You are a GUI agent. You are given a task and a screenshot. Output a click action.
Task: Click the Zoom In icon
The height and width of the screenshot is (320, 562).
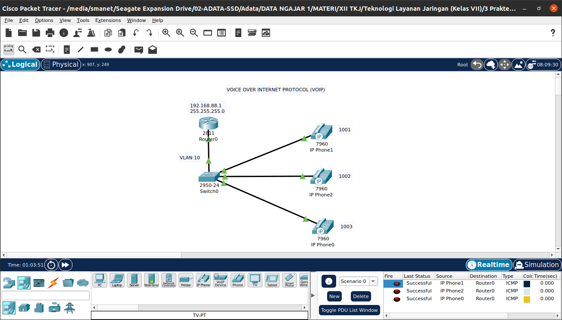(166, 33)
